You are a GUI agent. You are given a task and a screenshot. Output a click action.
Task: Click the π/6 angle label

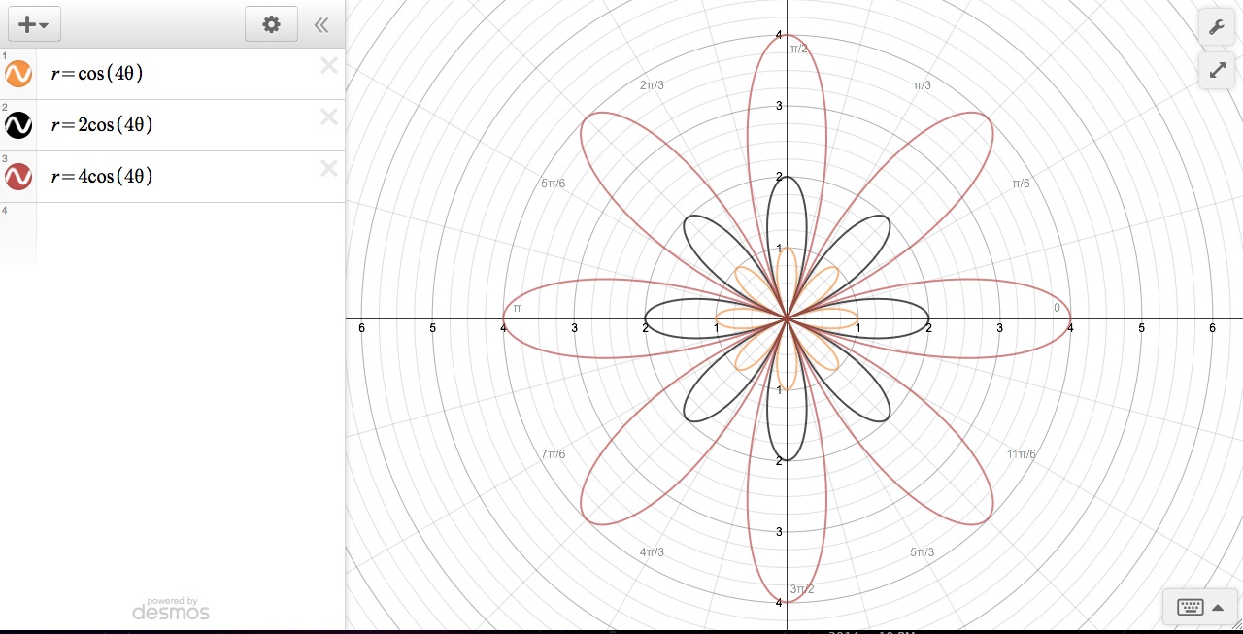point(1022,184)
